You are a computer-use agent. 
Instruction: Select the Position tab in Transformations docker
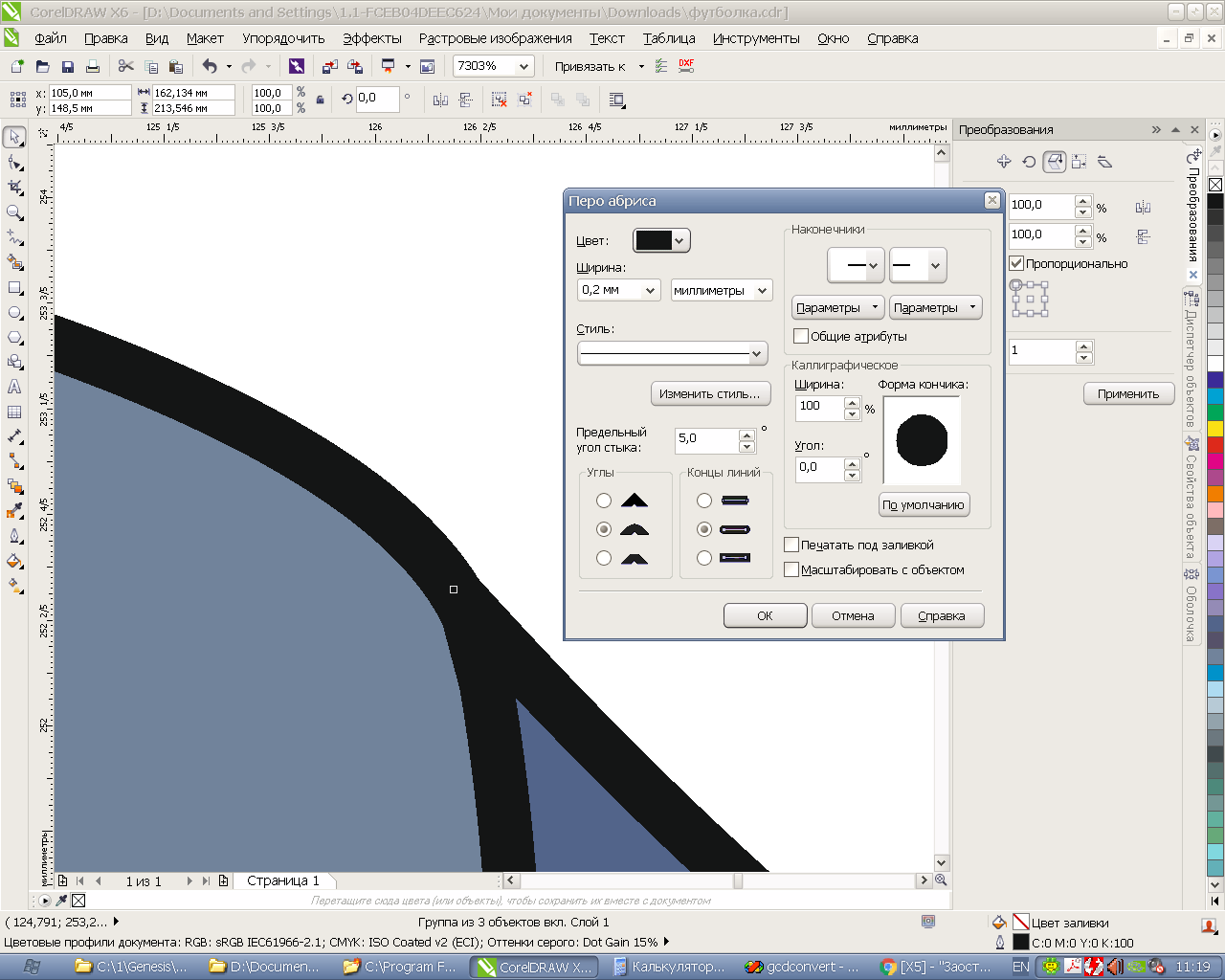pyautogui.click(x=1004, y=162)
